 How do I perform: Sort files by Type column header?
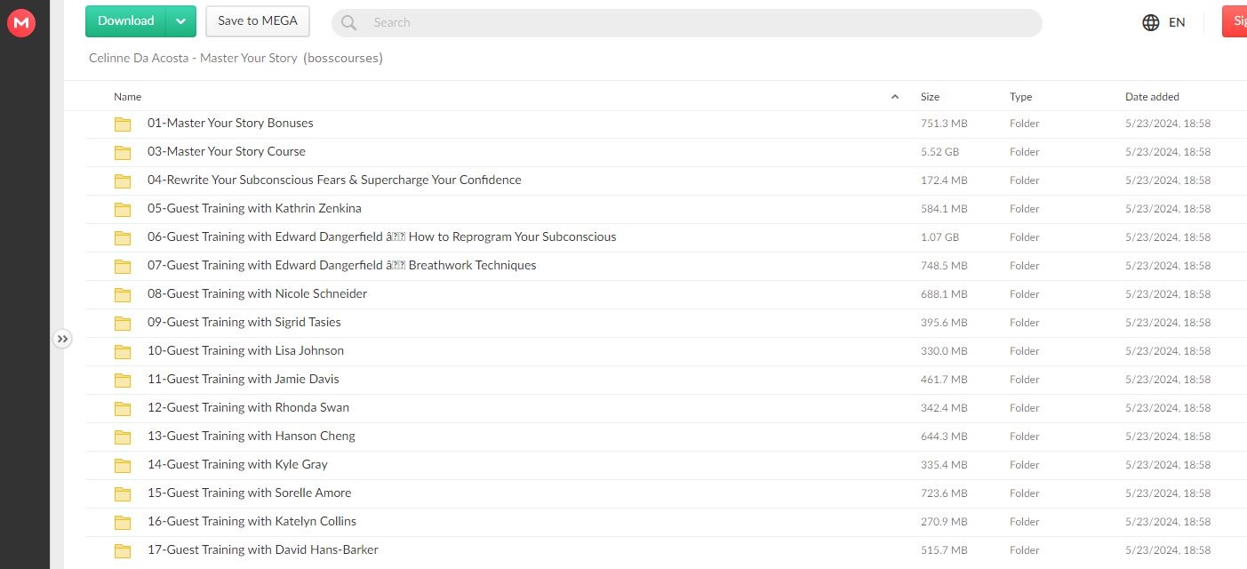tap(1020, 97)
